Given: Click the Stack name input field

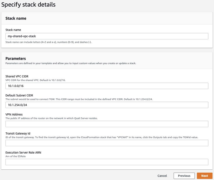Looking at the screenshot, I should 107,36.
